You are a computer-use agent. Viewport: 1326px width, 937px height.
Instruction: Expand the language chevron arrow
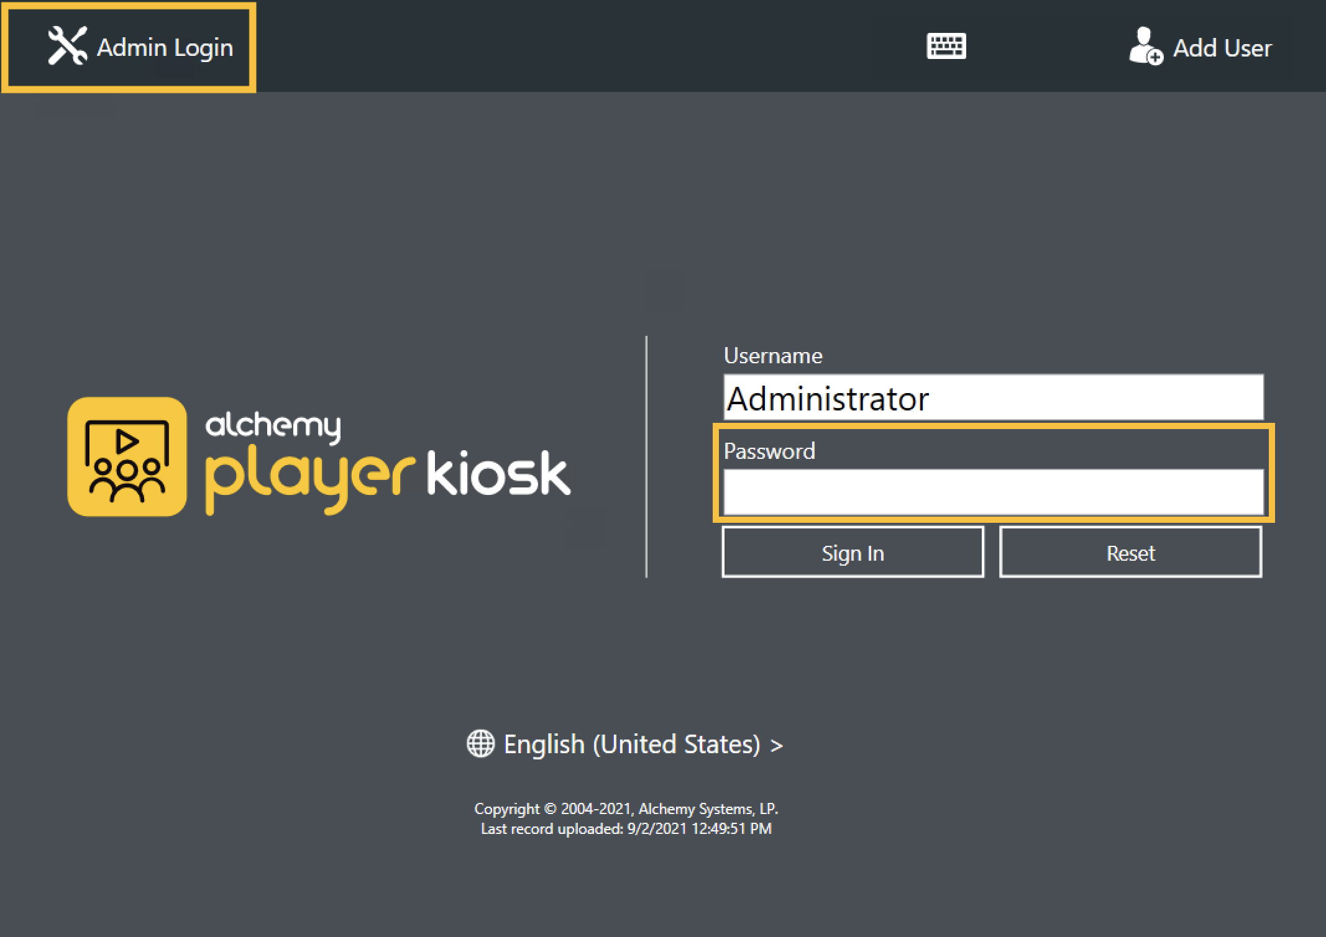pos(776,745)
